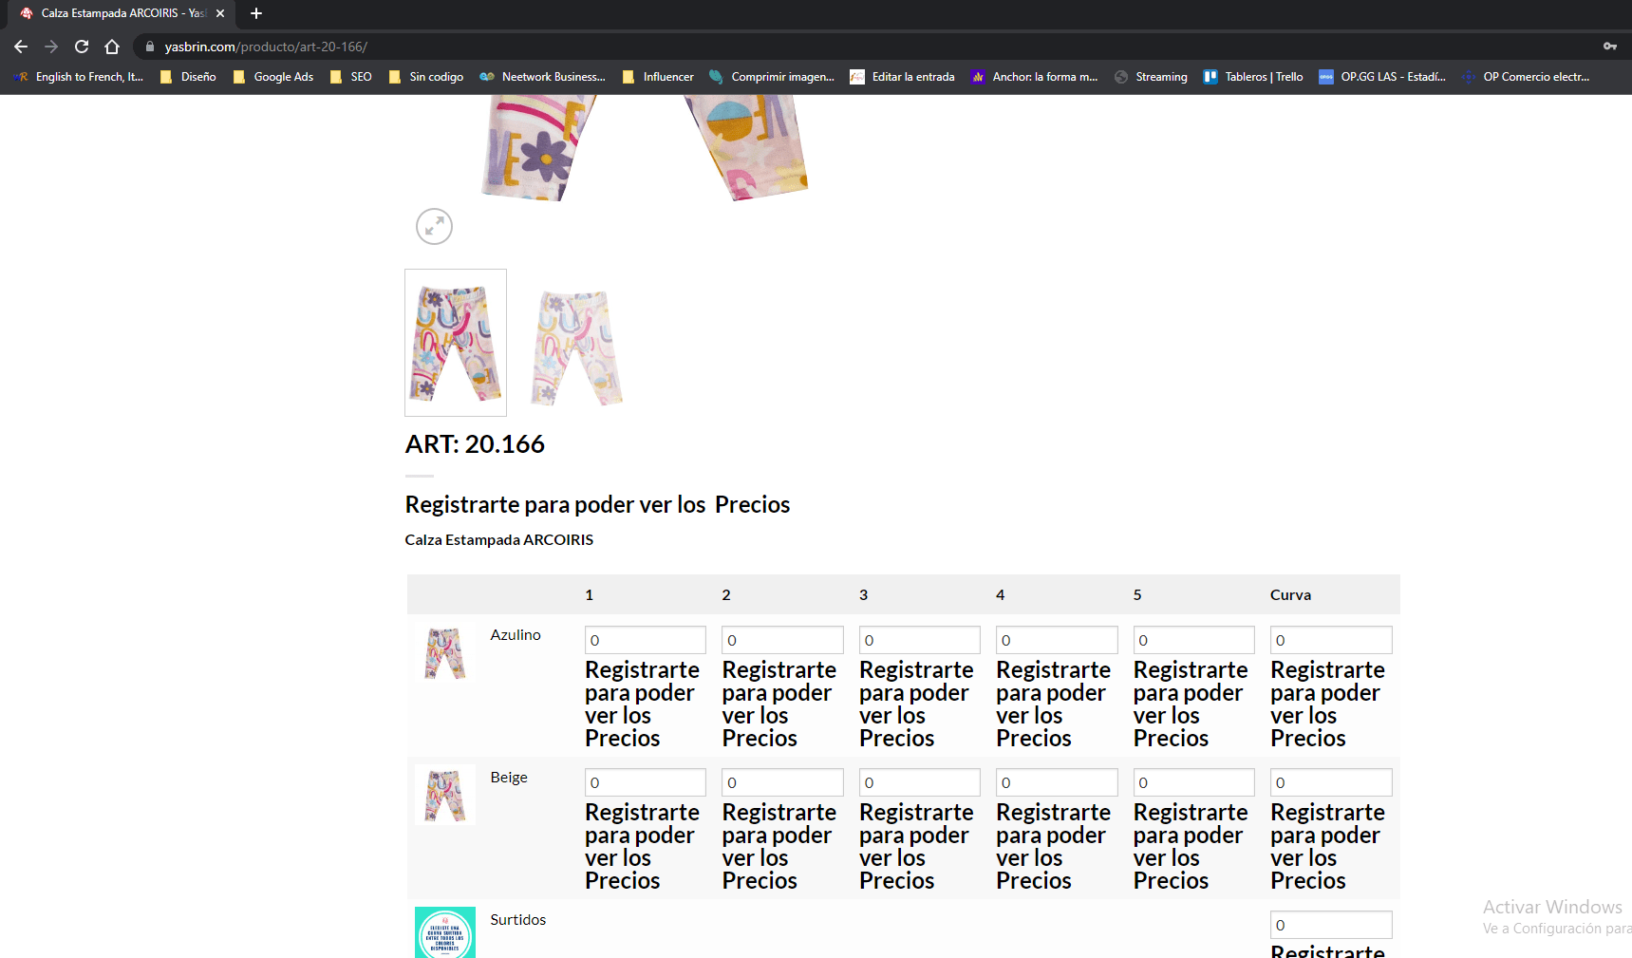This screenshot has width=1632, height=958.
Task: Click the ART: 20.166 product title
Action: click(475, 444)
